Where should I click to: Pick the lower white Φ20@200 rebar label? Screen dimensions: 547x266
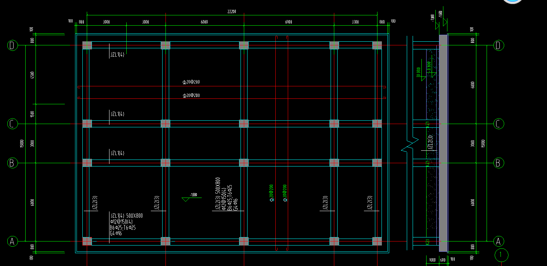(191, 95)
